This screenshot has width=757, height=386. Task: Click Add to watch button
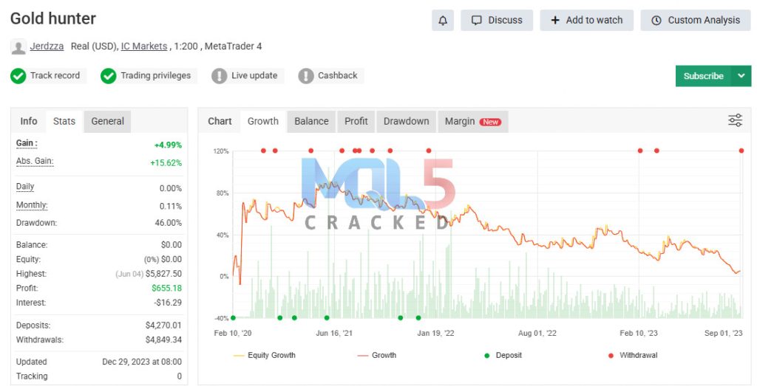pyautogui.click(x=586, y=21)
